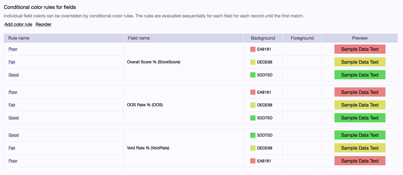Open the Poor rule for Overall Score
This screenshot has width=403, height=175.
pos(13,49)
